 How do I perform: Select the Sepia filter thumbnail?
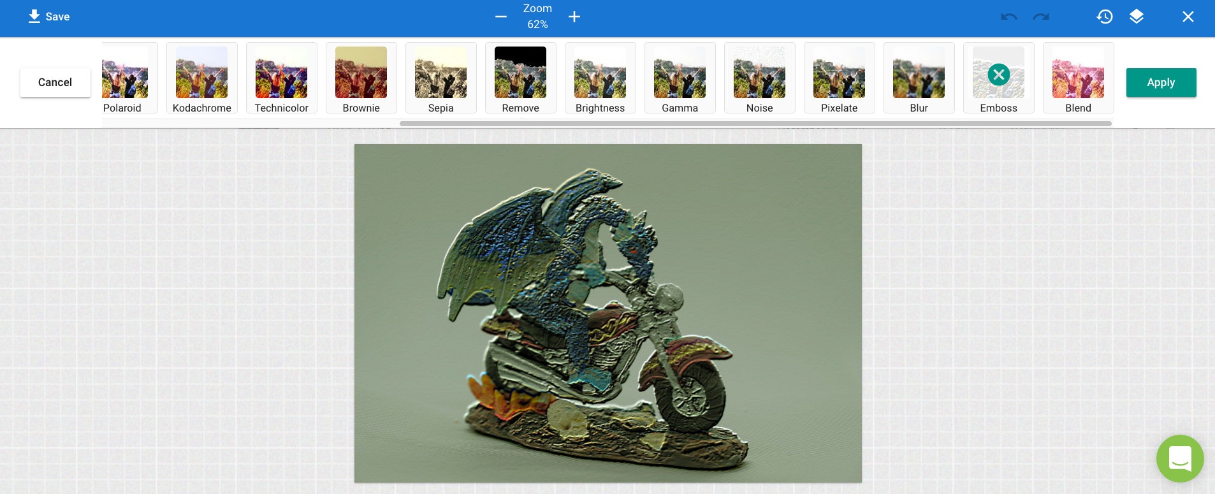(x=440, y=78)
